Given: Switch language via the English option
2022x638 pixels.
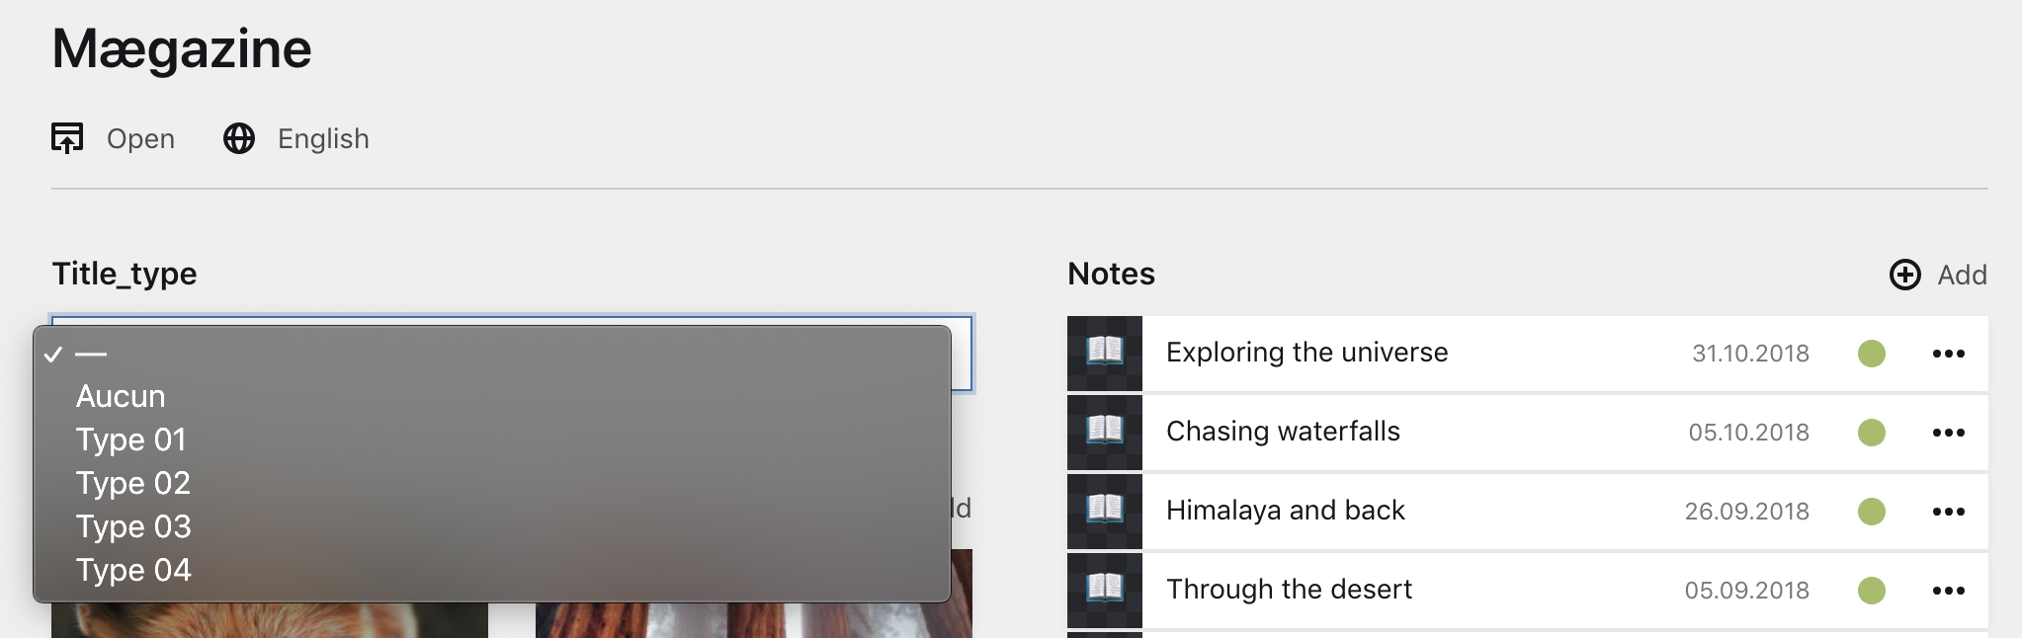Looking at the screenshot, I should (x=323, y=138).
